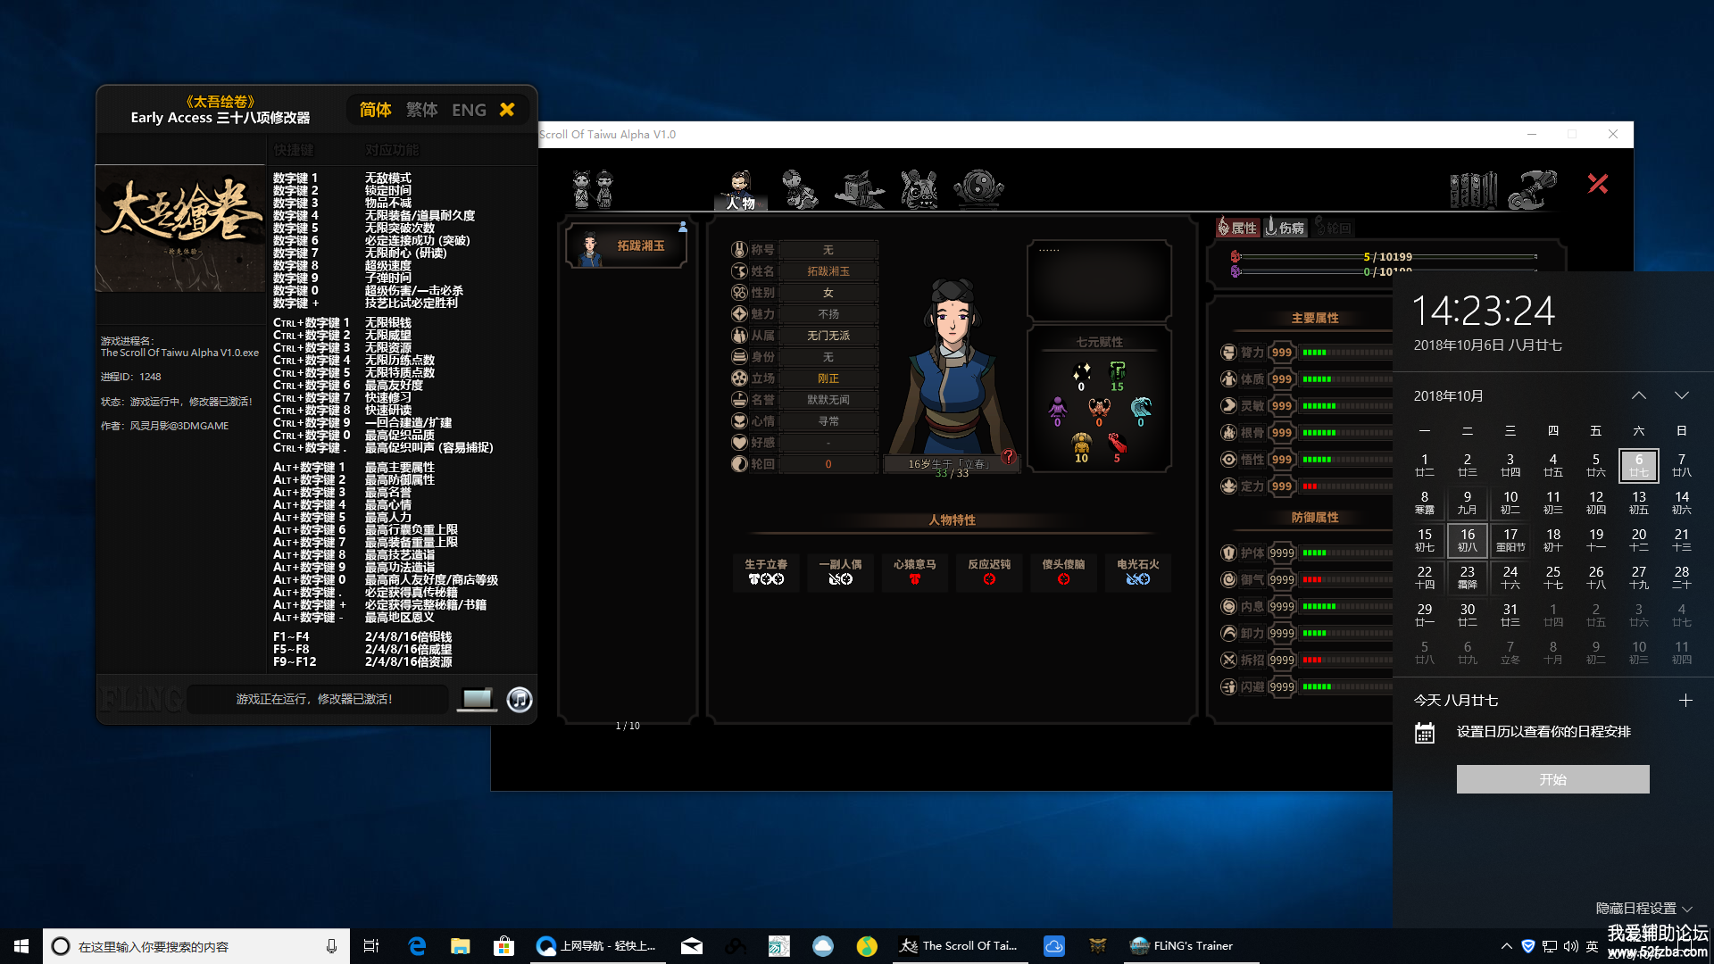The height and width of the screenshot is (964, 1714).
Task: Click the 根骨 attribute icon
Action: point(1229,433)
